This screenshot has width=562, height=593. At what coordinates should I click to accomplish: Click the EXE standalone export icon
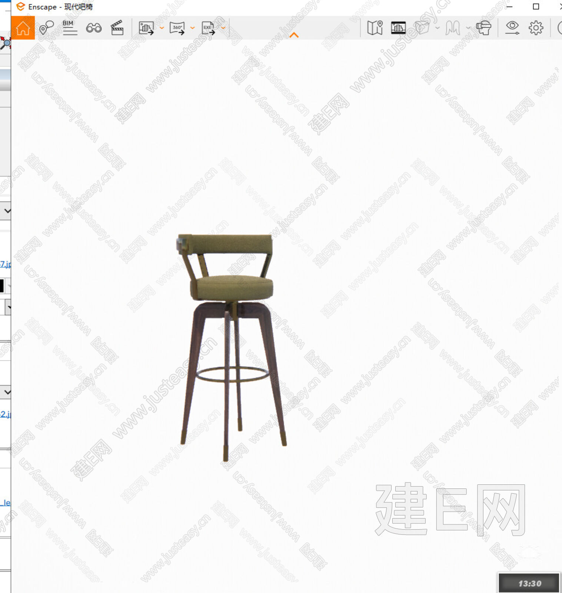pos(209,28)
